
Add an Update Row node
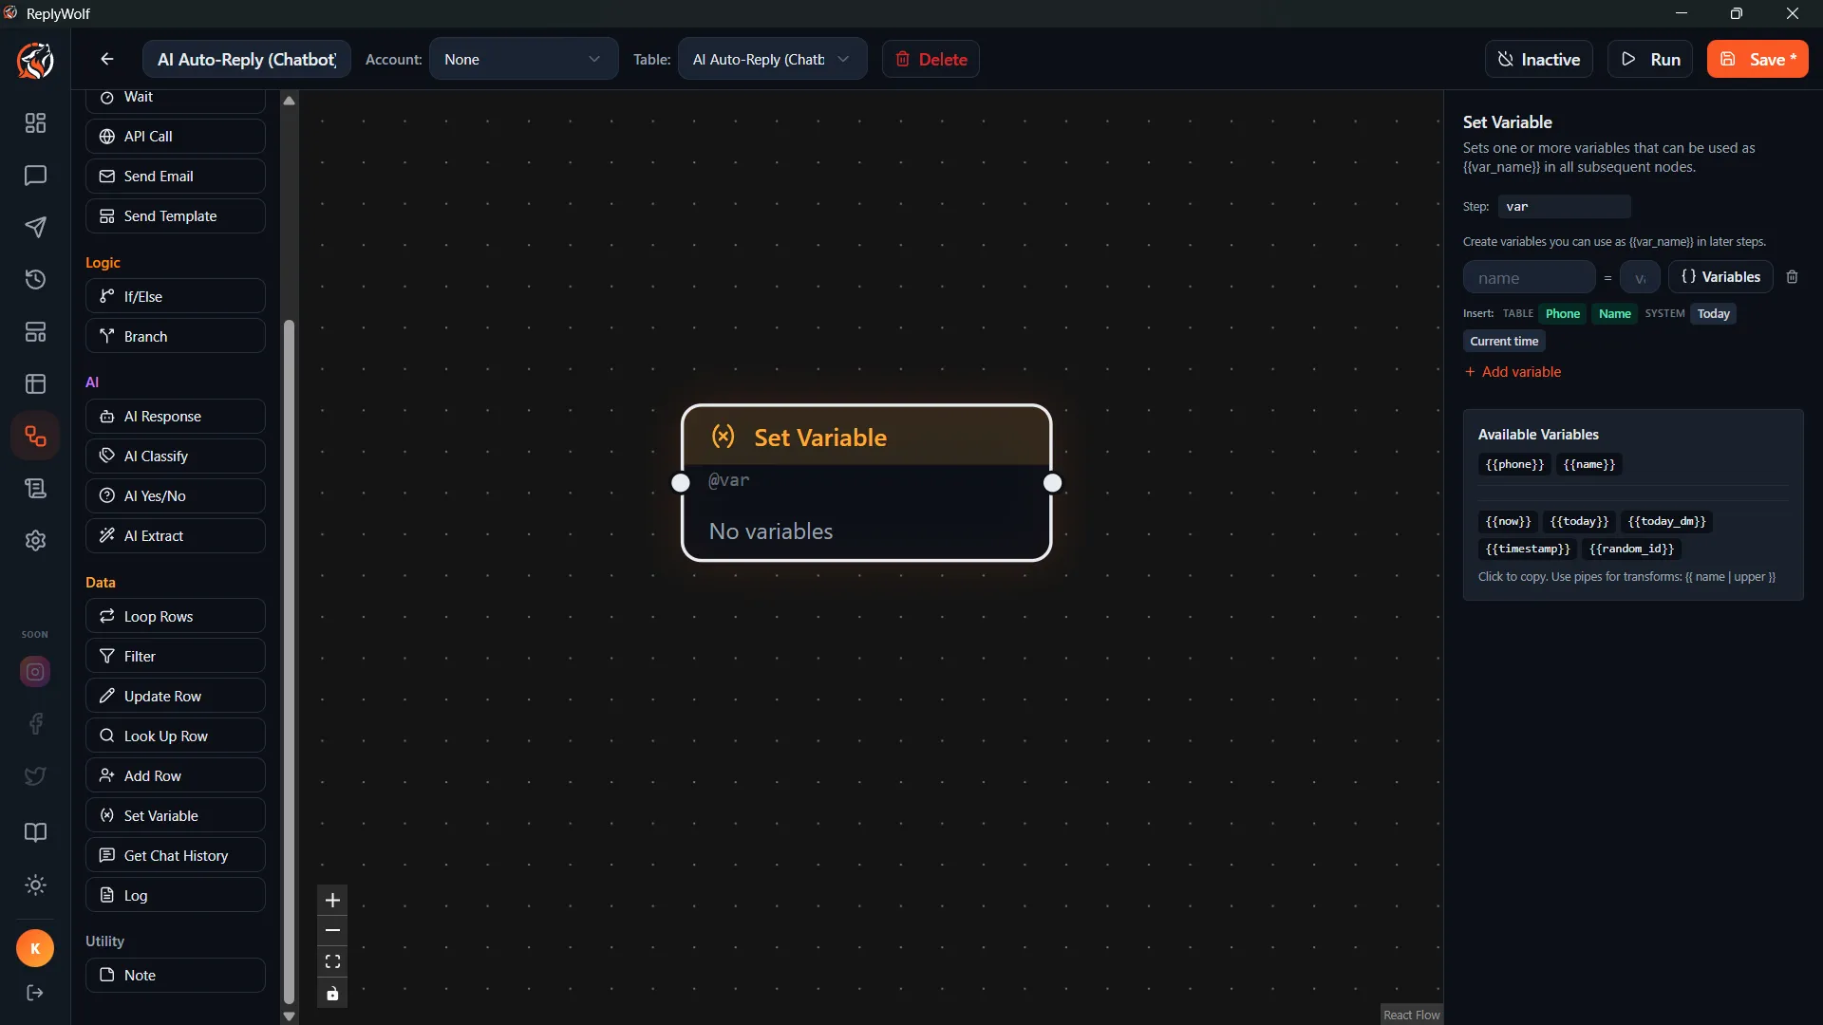click(x=175, y=697)
